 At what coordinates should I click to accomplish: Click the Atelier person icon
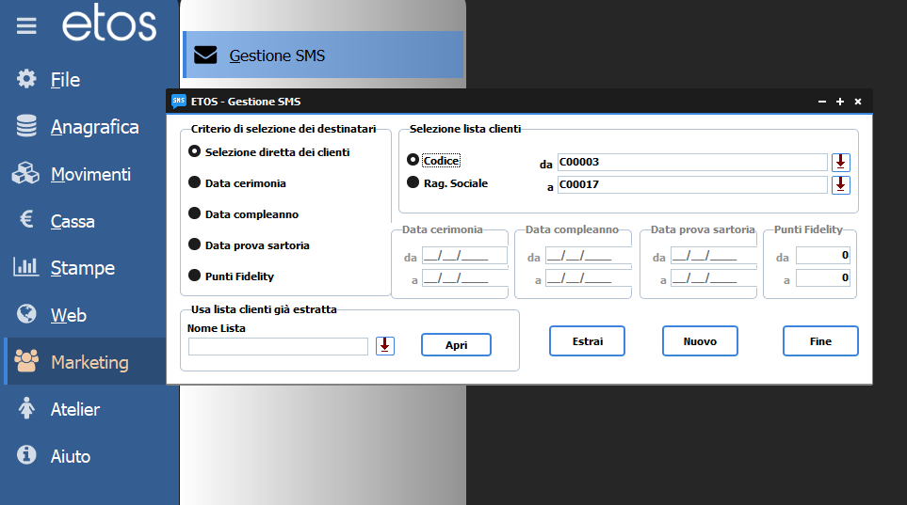click(26, 408)
